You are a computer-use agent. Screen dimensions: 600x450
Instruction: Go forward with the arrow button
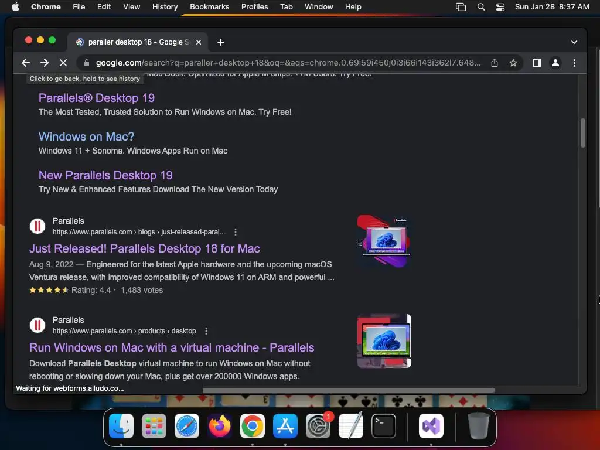pos(45,63)
